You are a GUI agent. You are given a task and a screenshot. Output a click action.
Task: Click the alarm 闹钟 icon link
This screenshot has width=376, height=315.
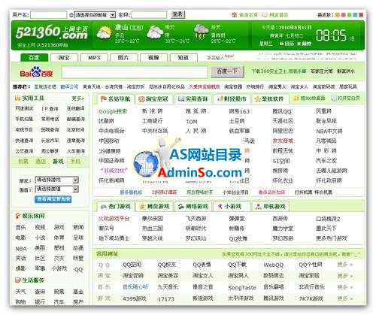coord(305,44)
